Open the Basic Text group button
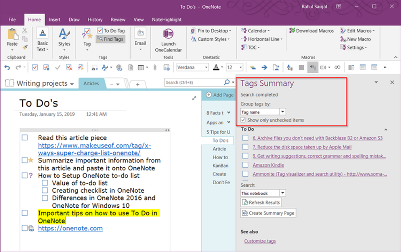401x252 pixels. click(x=43, y=40)
